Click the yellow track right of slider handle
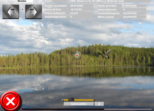This screenshot has height=111, width=154. pyautogui.click(x=84, y=100)
